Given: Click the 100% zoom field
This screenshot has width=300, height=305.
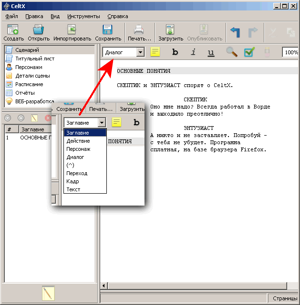Looking at the screenshot, I should [x=290, y=52].
